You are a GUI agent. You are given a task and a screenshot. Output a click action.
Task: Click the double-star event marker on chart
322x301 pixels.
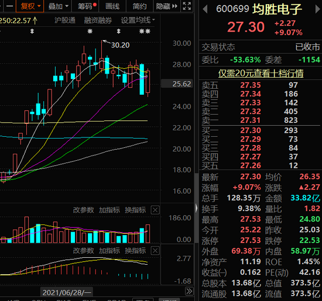point(145,32)
